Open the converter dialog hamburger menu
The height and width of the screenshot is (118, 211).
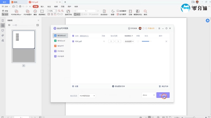click(159, 28)
